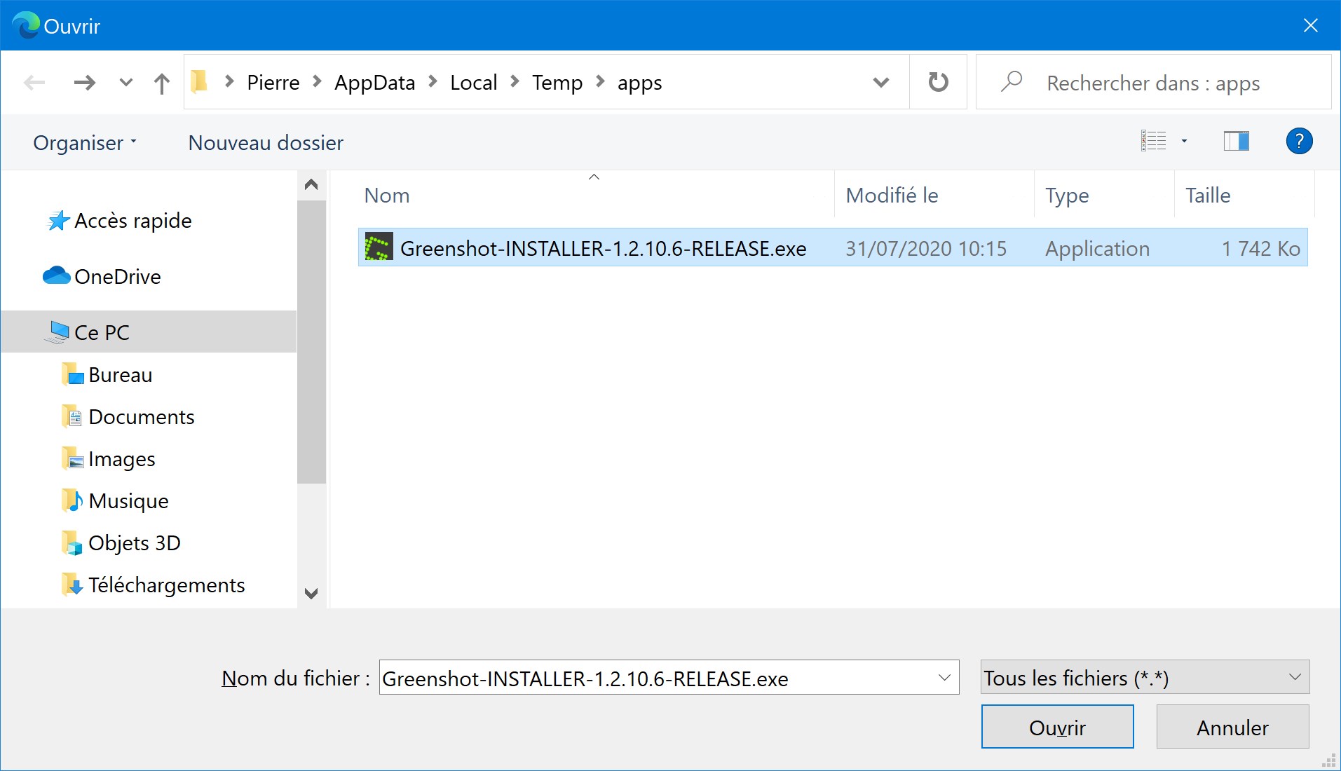
Task: Click the Application type cell
Action: pyautogui.click(x=1097, y=249)
